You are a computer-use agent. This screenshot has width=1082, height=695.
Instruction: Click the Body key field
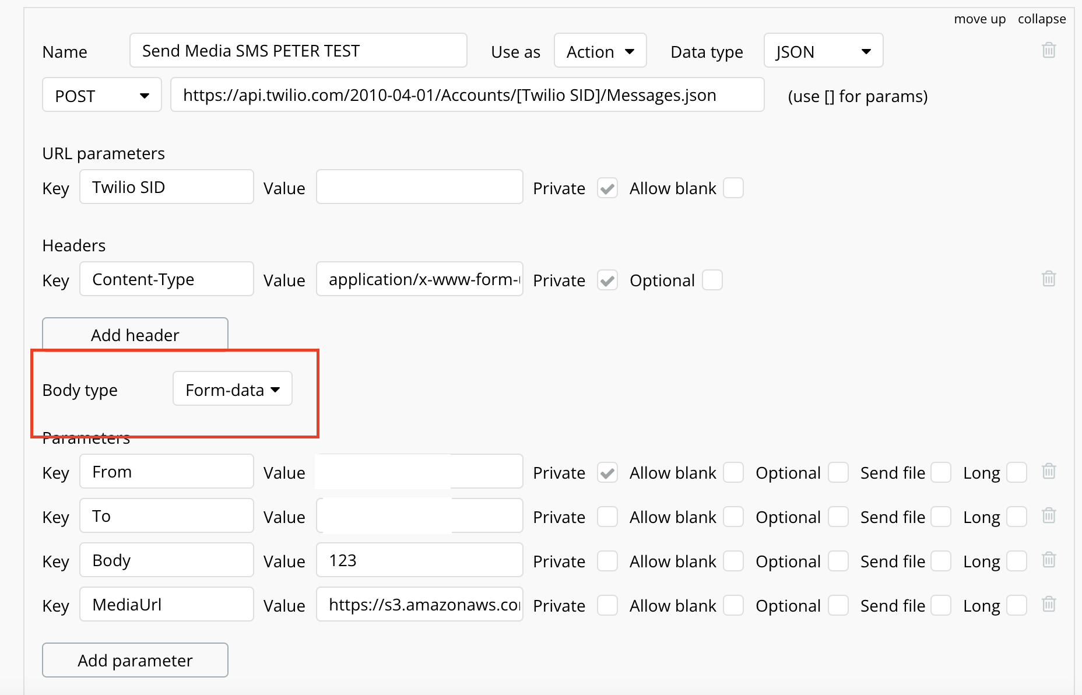coord(167,560)
